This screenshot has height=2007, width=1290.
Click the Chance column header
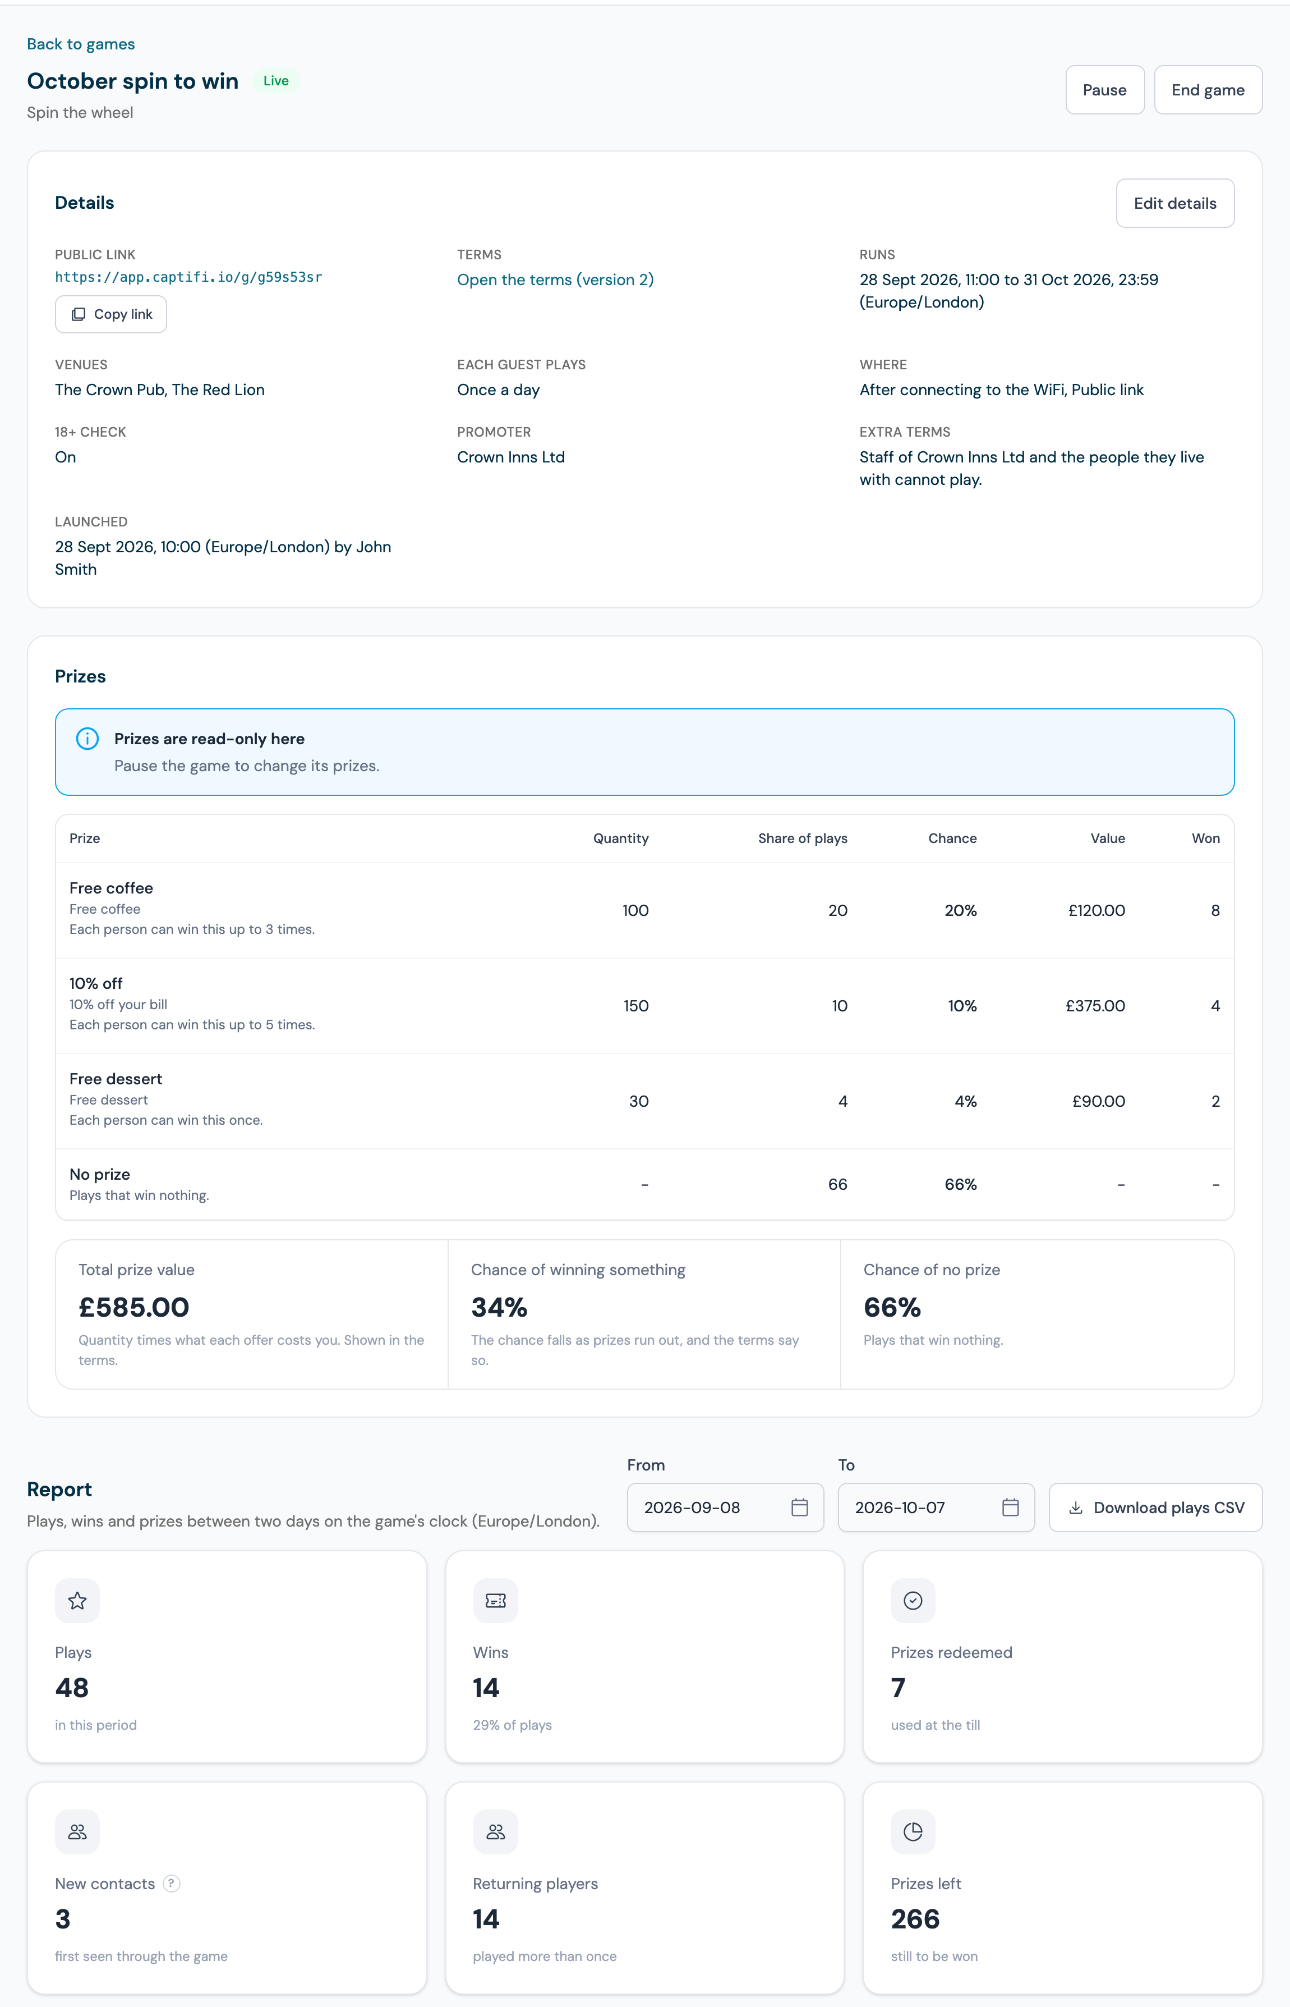point(952,838)
